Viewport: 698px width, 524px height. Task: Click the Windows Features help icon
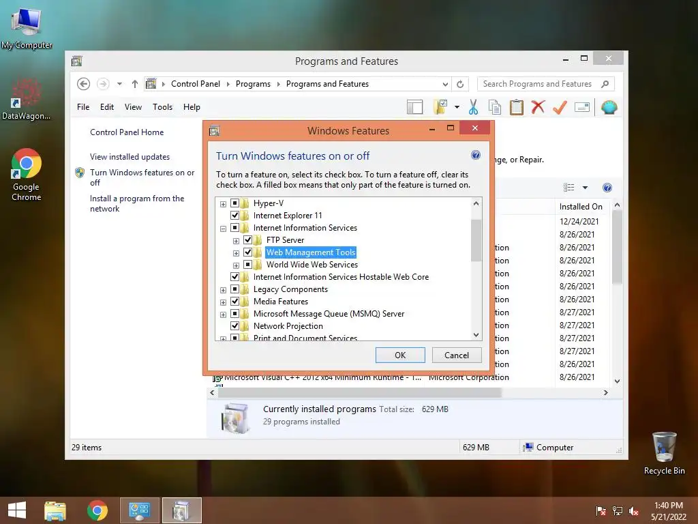475,155
